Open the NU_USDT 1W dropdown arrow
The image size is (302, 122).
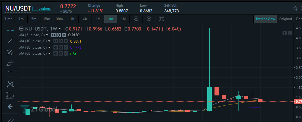60,29
